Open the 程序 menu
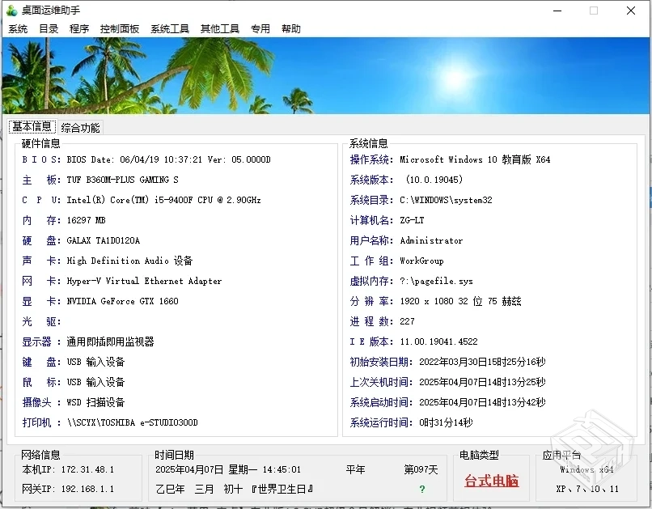The width and height of the screenshot is (652, 509). coord(78,28)
